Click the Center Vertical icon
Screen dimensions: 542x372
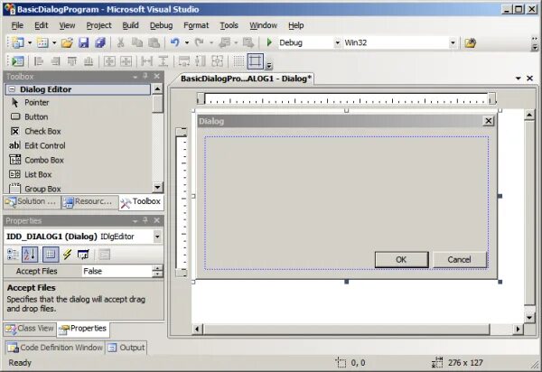pyautogui.click(x=109, y=61)
